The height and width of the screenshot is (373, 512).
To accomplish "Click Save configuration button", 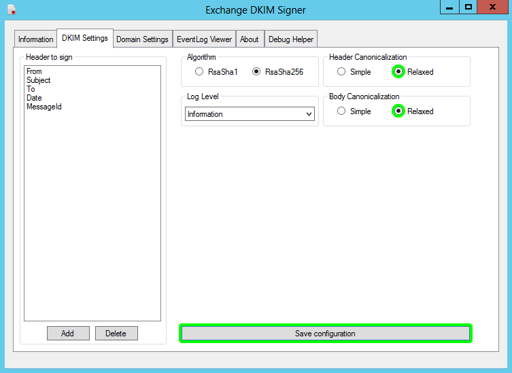I will 325,334.
